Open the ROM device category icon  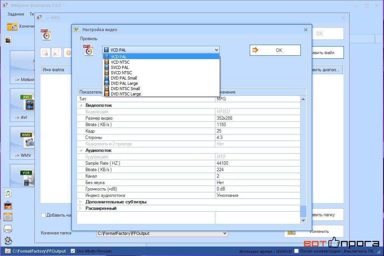coord(8,229)
